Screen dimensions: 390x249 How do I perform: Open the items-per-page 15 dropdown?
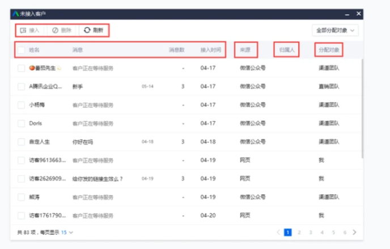[67, 233]
